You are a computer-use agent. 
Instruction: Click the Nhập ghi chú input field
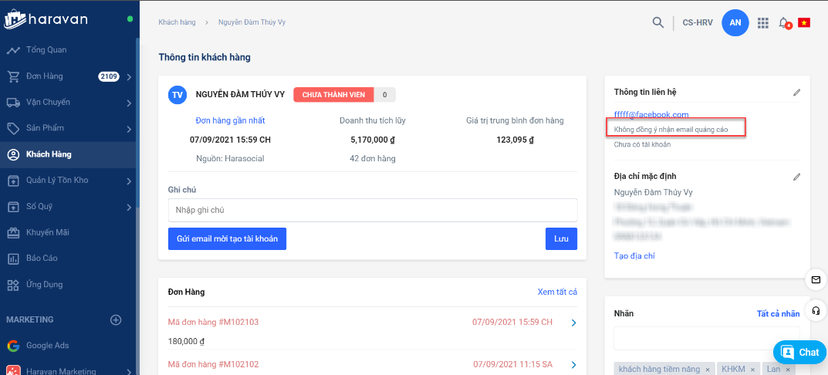pyautogui.click(x=372, y=210)
